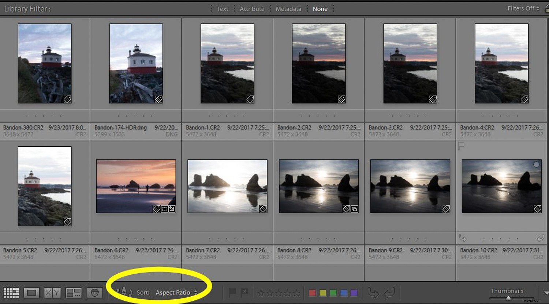Open Survey view
This screenshot has width=549, height=304.
point(73,292)
